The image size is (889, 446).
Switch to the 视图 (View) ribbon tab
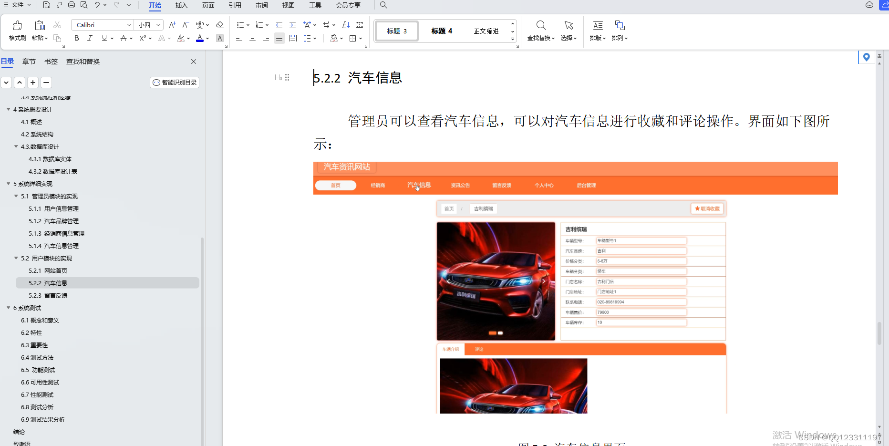[288, 5]
